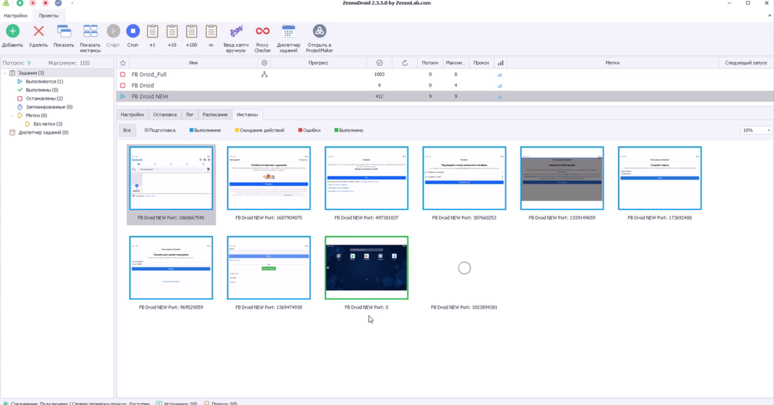Switch to the Лог tab
Image resolution: width=774 pixels, height=405 pixels.
pyautogui.click(x=190, y=115)
